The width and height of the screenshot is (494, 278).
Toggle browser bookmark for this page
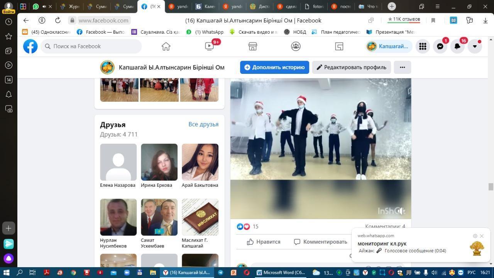coord(433,20)
